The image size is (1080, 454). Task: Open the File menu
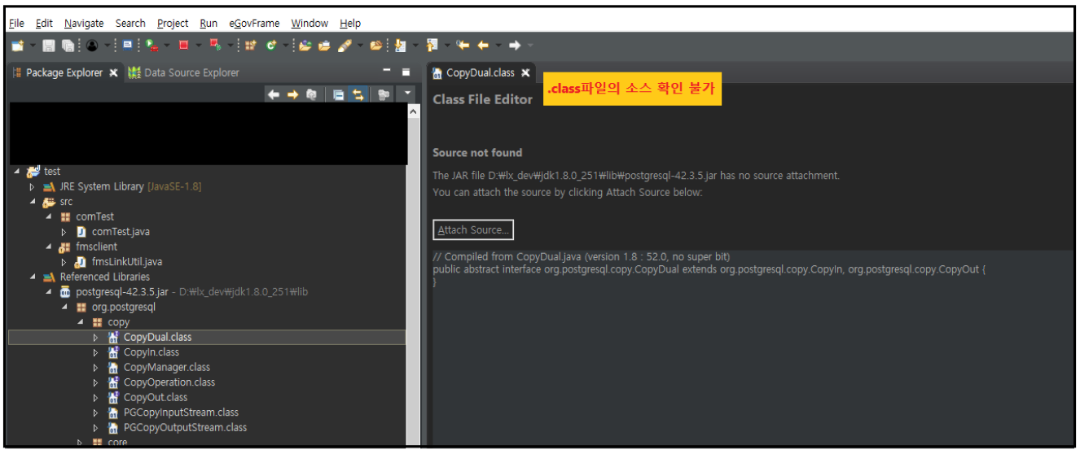pos(16,23)
